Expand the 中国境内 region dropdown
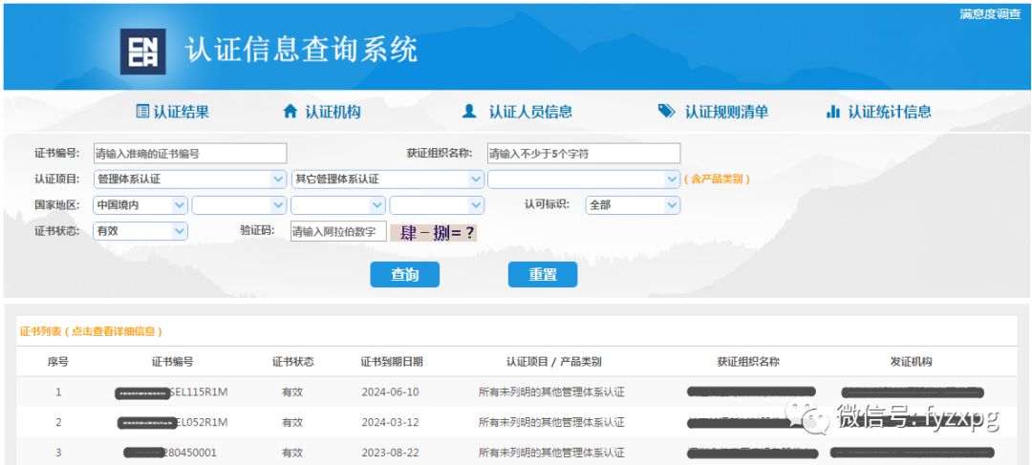This screenshot has width=1032, height=465. [x=140, y=205]
